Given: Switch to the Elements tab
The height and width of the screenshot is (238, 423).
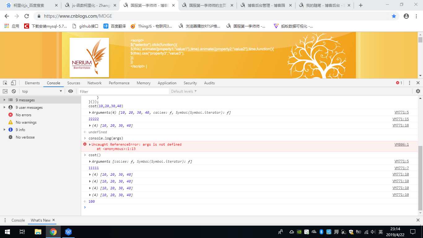Looking at the screenshot, I should click(x=32, y=83).
